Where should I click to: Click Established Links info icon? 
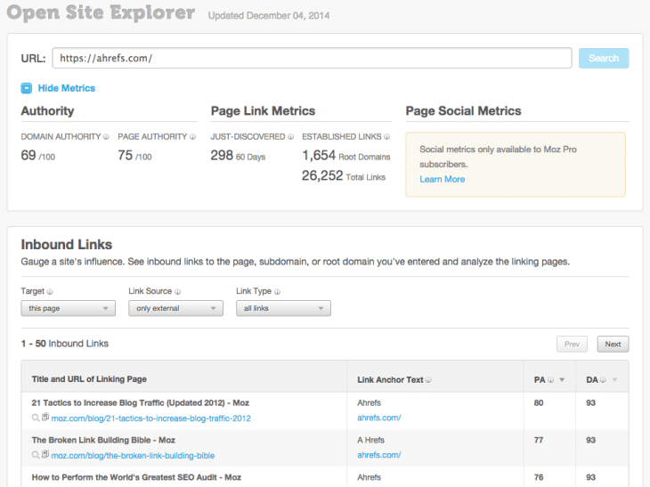coord(386,137)
